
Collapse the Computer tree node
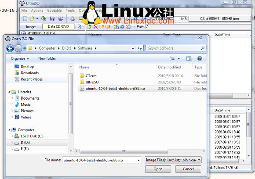coord(9,130)
